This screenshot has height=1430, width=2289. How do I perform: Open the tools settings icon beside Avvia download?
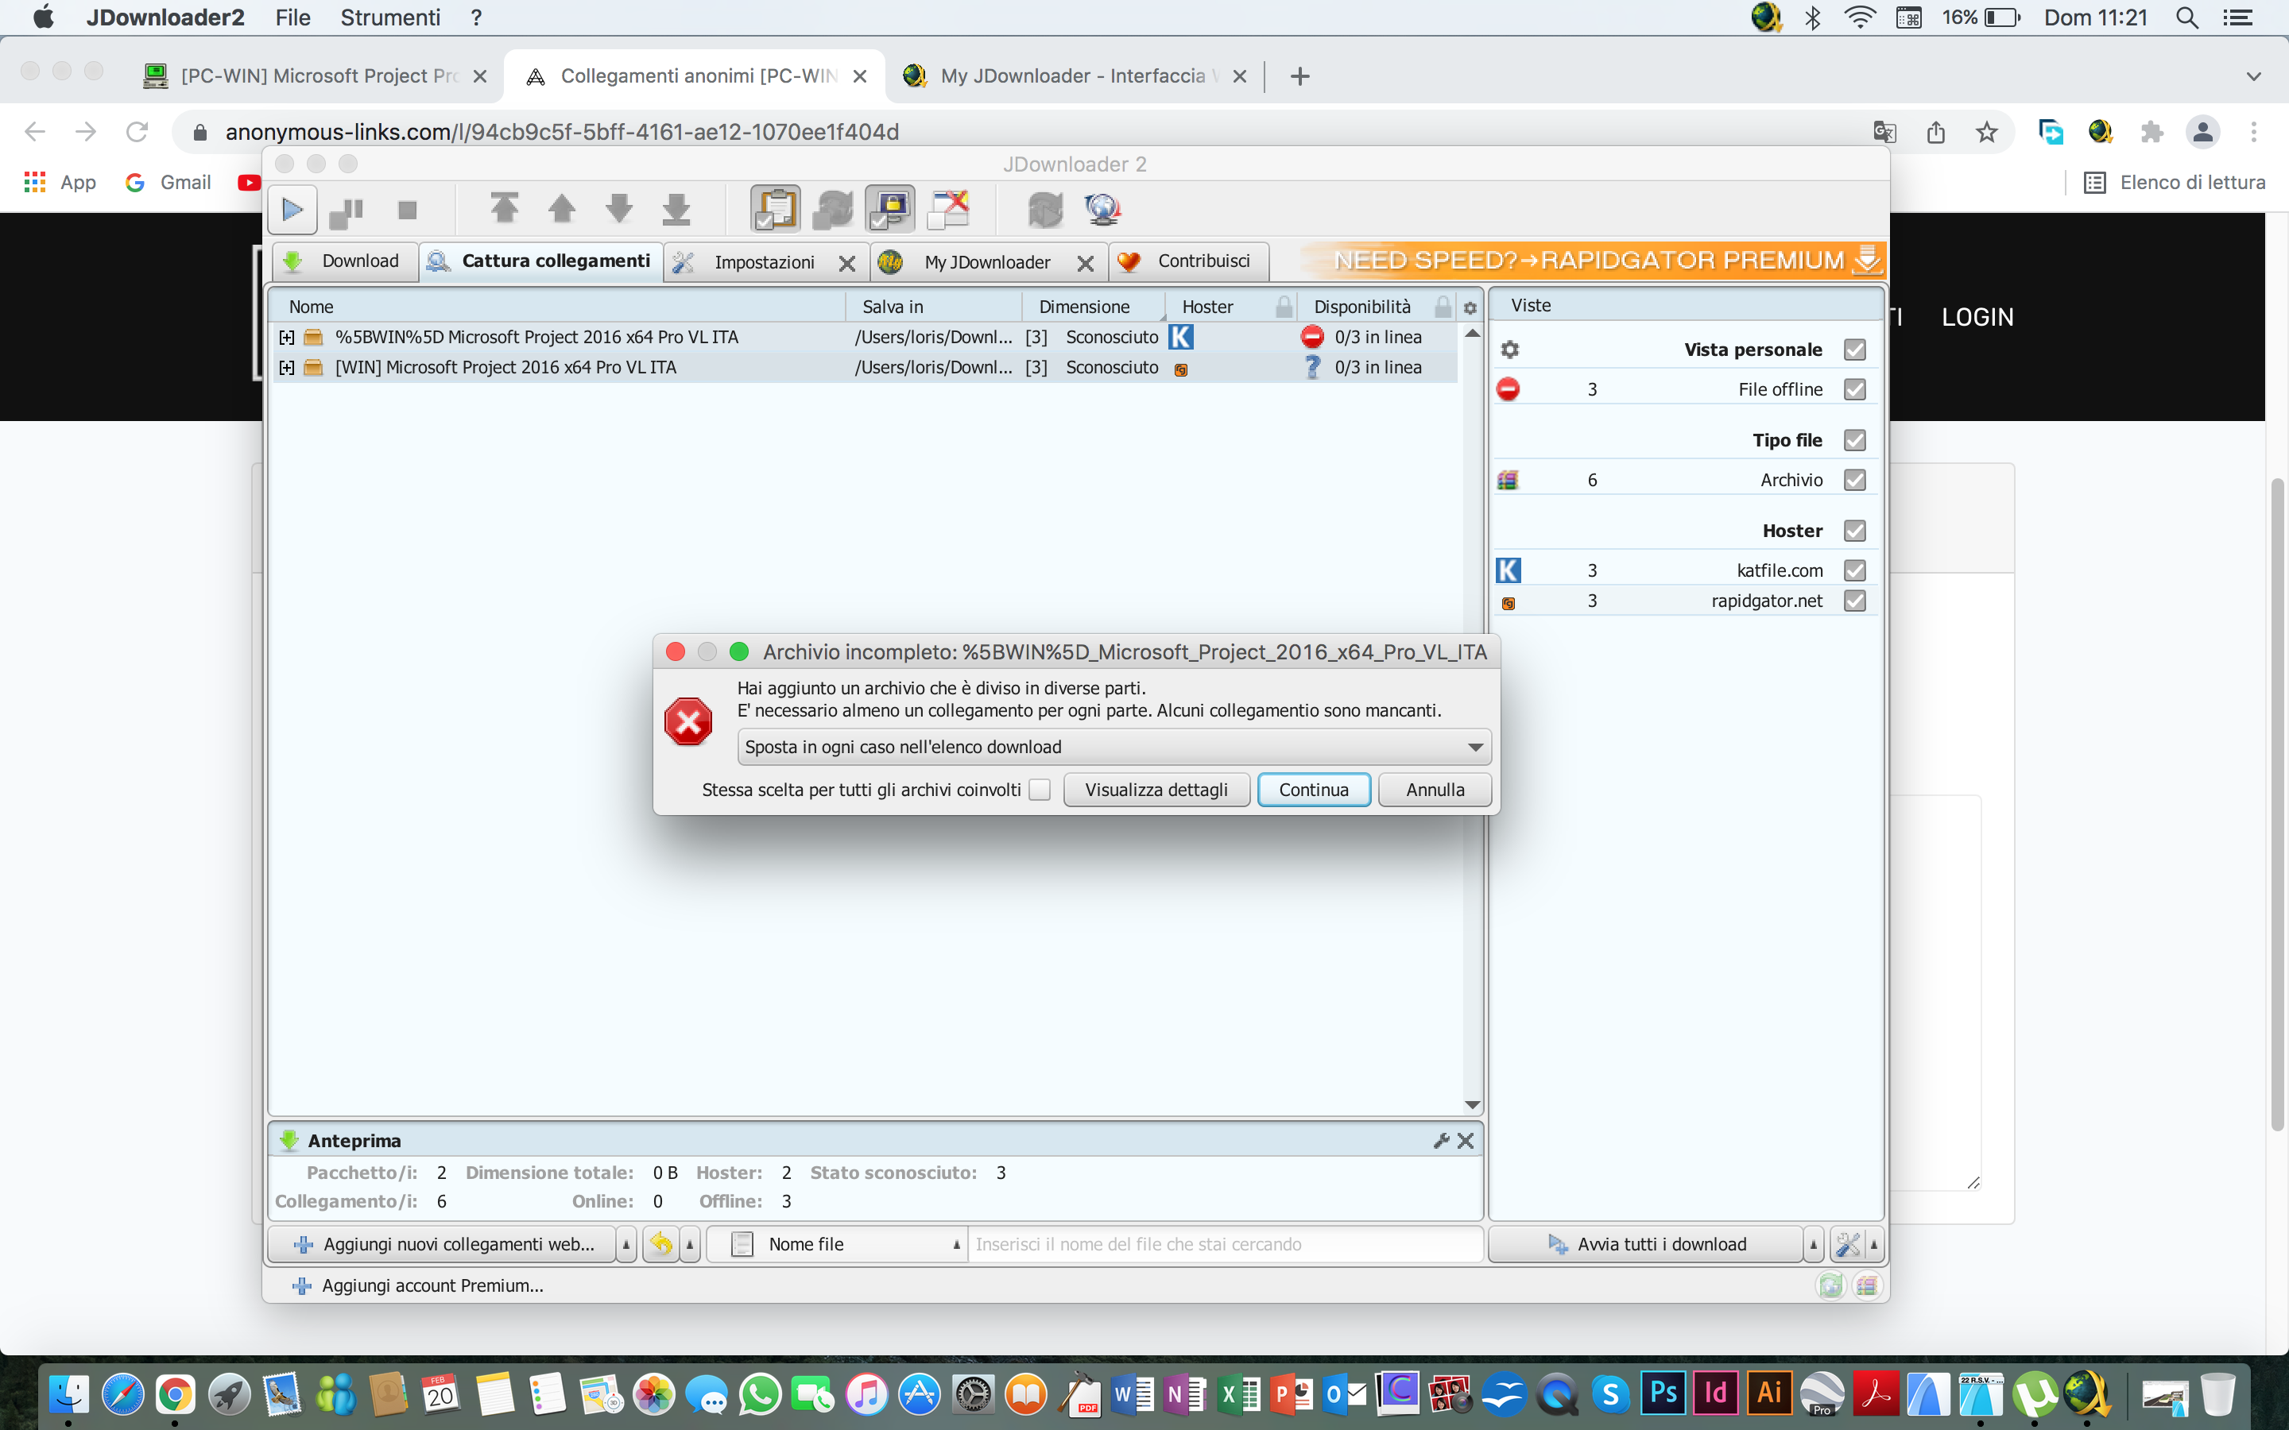point(1847,1243)
